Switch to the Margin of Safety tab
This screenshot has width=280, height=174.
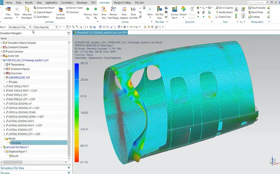122,2
